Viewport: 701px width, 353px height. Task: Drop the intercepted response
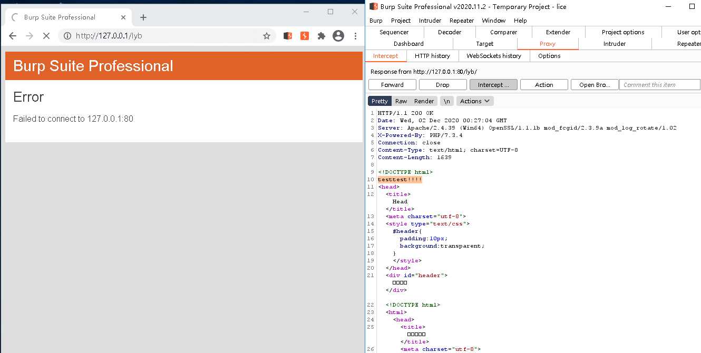(x=443, y=85)
